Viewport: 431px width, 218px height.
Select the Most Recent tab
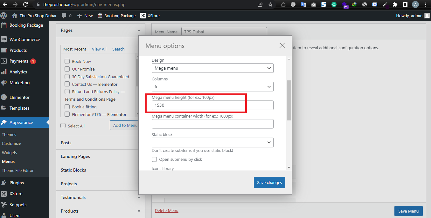[x=75, y=49]
